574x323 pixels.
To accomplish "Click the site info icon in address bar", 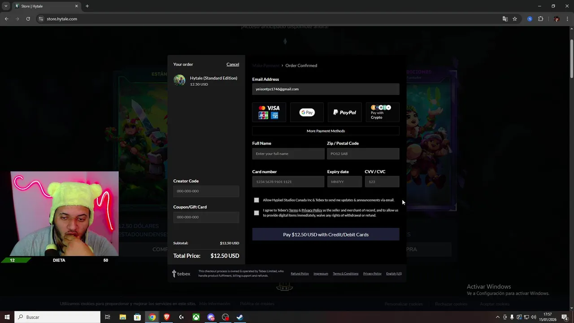I will click(x=41, y=19).
